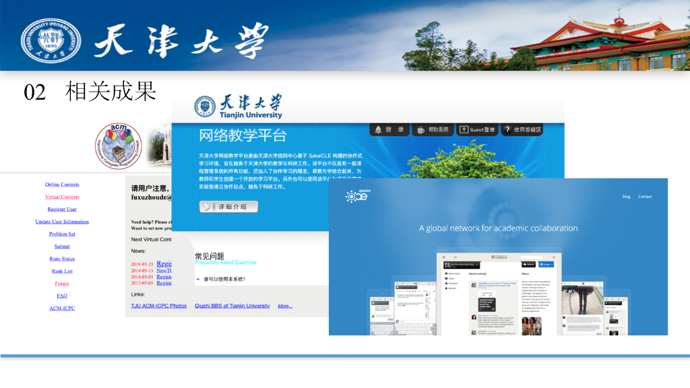Click the 2013-05-05 news link
This screenshot has width=690, height=388.
click(x=164, y=283)
